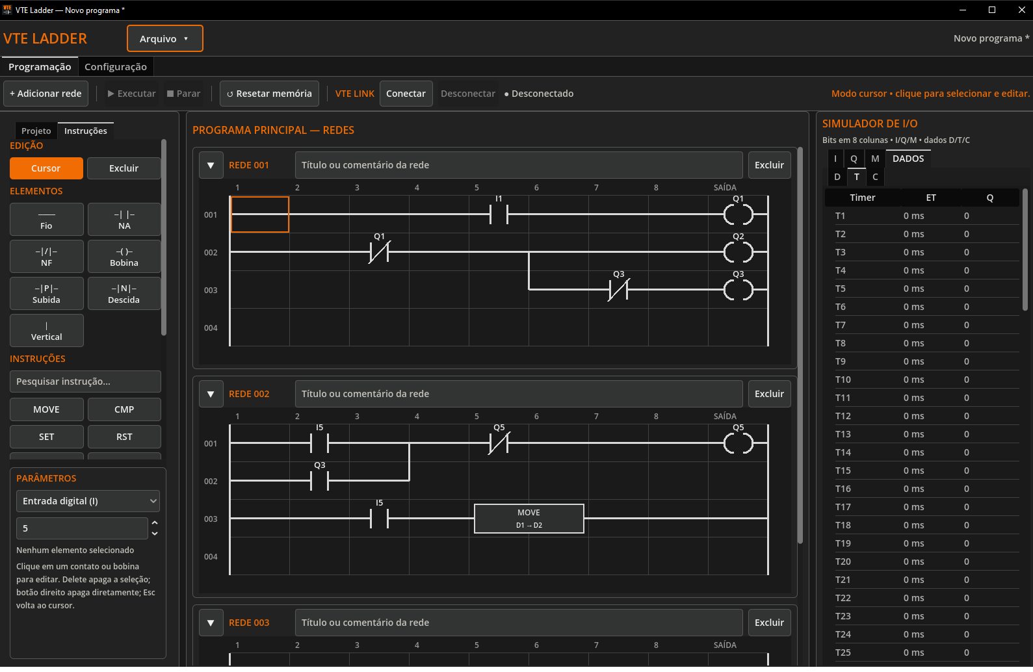Collapse REDE 001 with triangle toggle

pyautogui.click(x=211, y=165)
